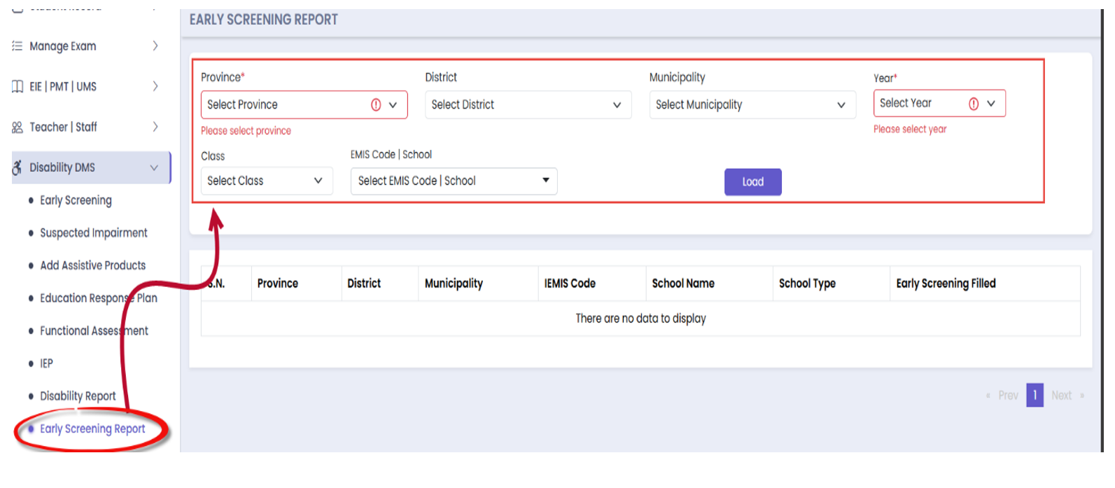Open Add Assistive Products page
The width and height of the screenshot is (1115, 488).
(x=93, y=265)
